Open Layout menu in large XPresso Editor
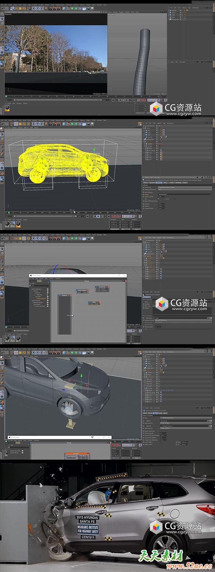The image size is (215, 572). coord(41,278)
